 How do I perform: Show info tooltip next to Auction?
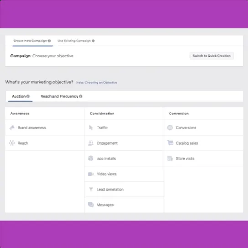pos(28,96)
